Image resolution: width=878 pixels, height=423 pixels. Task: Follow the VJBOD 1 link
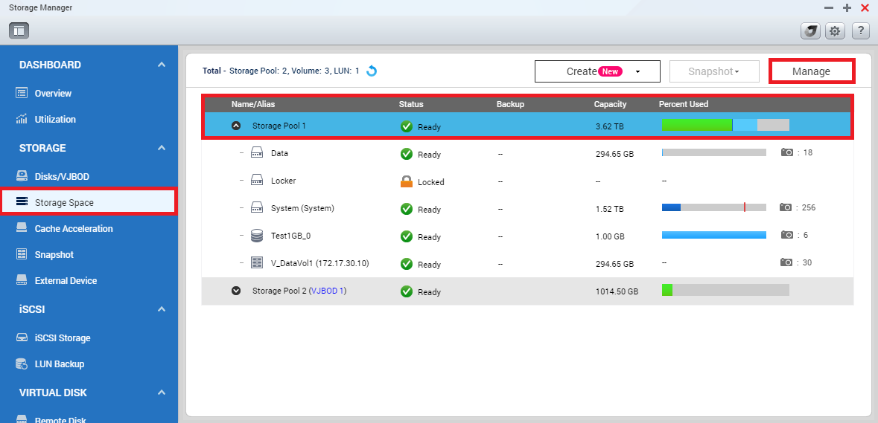327,291
